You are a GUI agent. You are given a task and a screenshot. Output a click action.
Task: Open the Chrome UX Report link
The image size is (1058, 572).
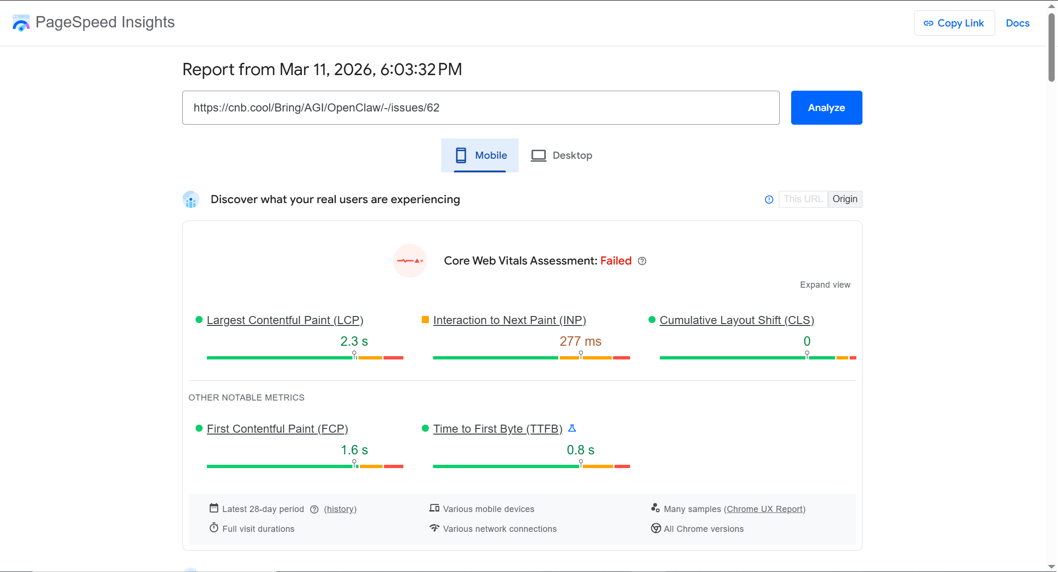click(x=764, y=509)
